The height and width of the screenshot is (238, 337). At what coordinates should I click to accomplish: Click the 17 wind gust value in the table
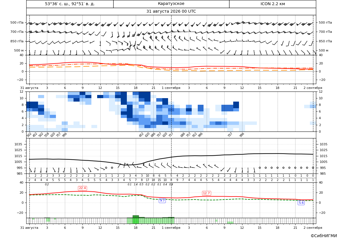click(x=147, y=180)
